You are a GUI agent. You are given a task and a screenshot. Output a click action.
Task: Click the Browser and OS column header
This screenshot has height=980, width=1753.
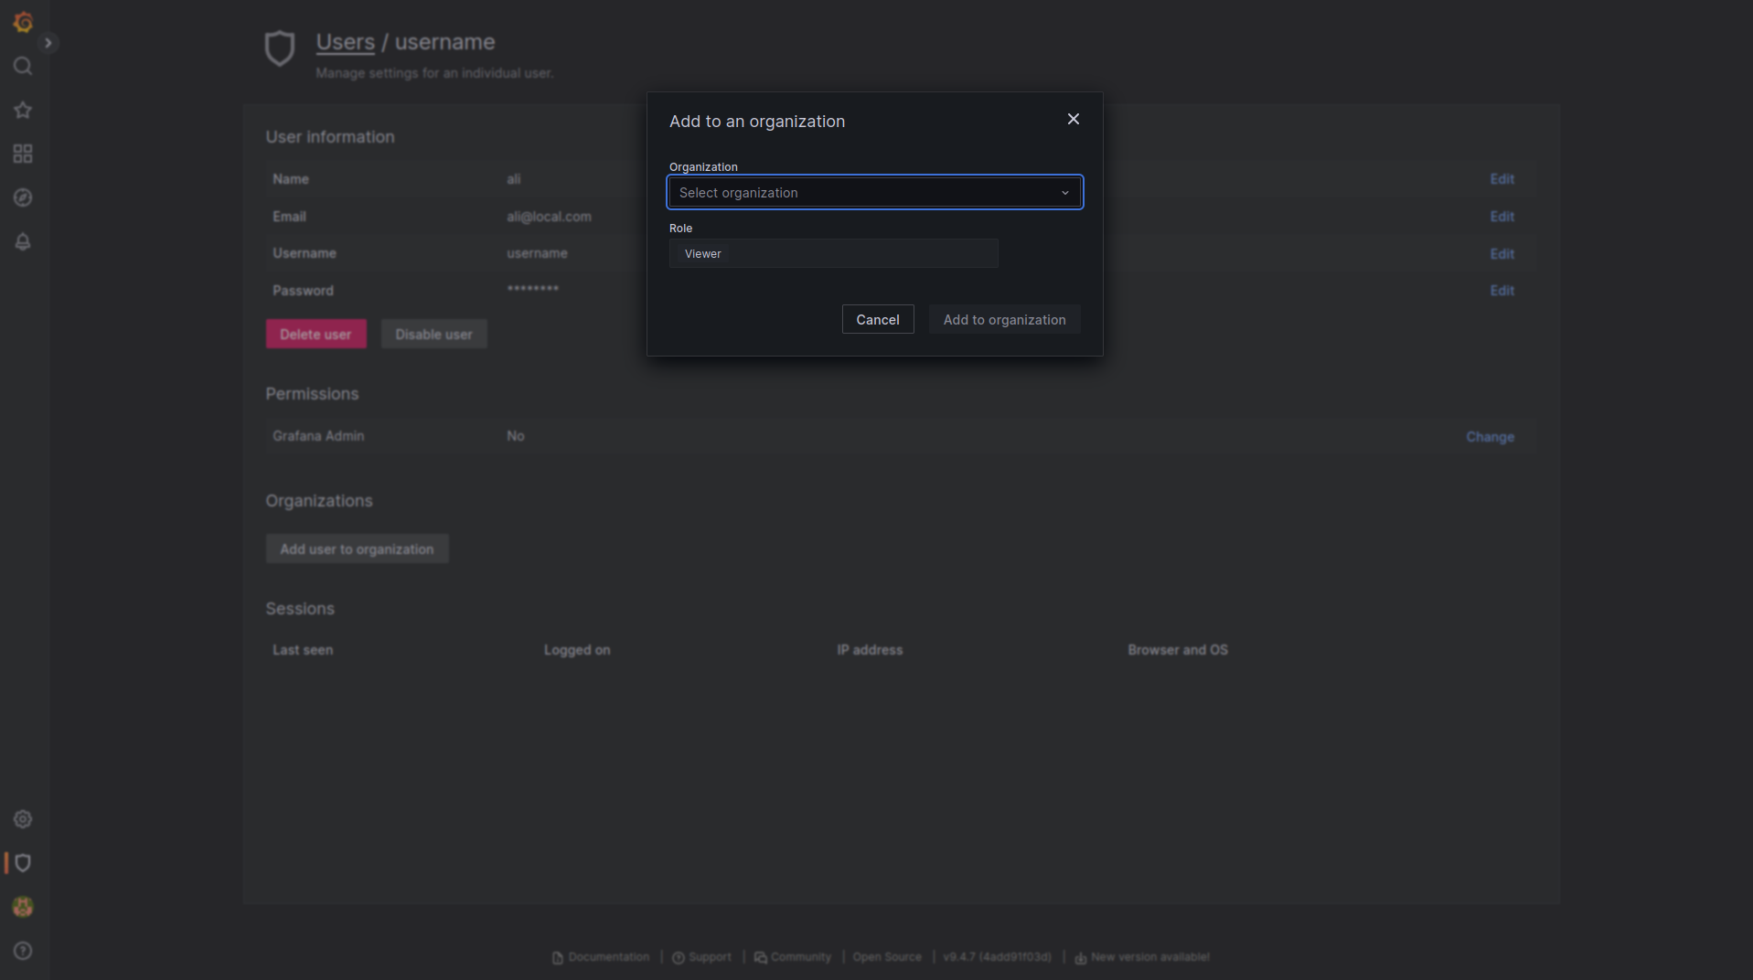(1178, 650)
